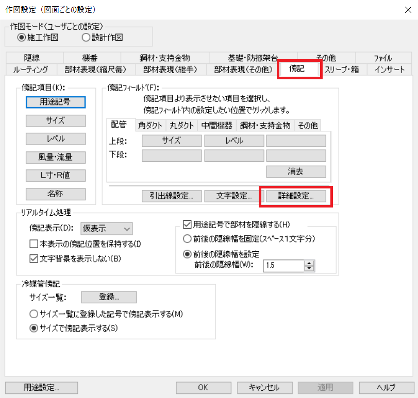
Task: Click the 消去 button
Action: click(x=296, y=171)
